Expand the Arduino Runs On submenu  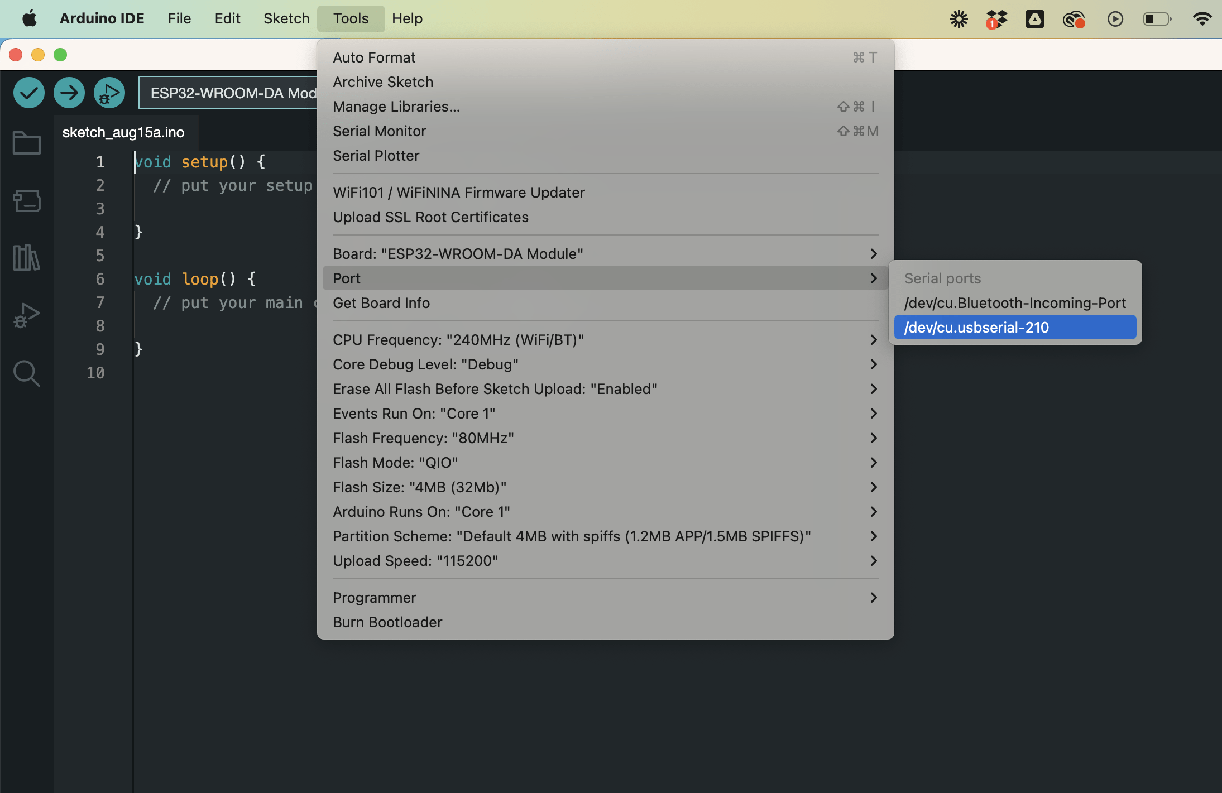pos(605,512)
